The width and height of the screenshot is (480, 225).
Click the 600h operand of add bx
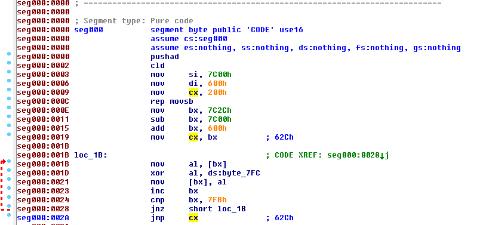[217, 128]
